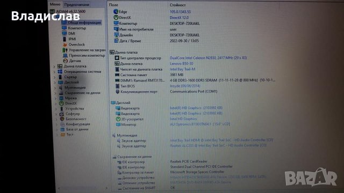
Task: Click the Дата / Време row icon
Action: tap(117, 41)
